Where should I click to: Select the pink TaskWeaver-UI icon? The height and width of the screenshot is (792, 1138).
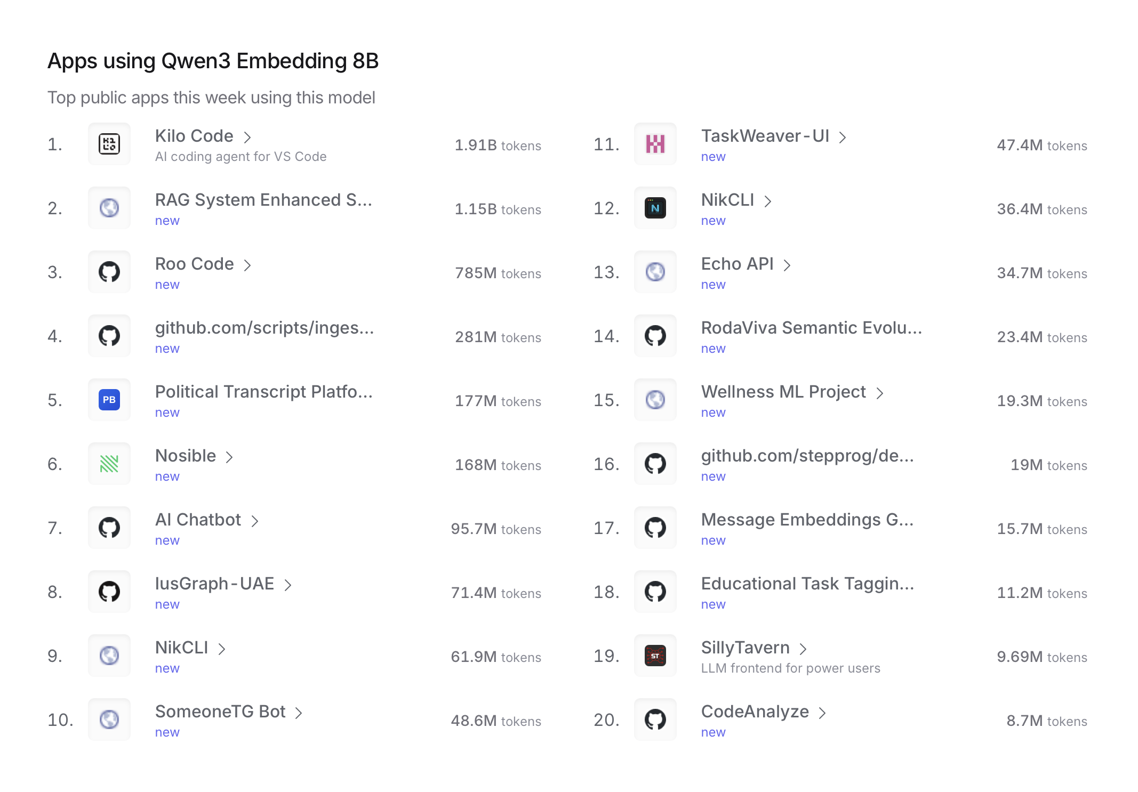[x=655, y=144]
